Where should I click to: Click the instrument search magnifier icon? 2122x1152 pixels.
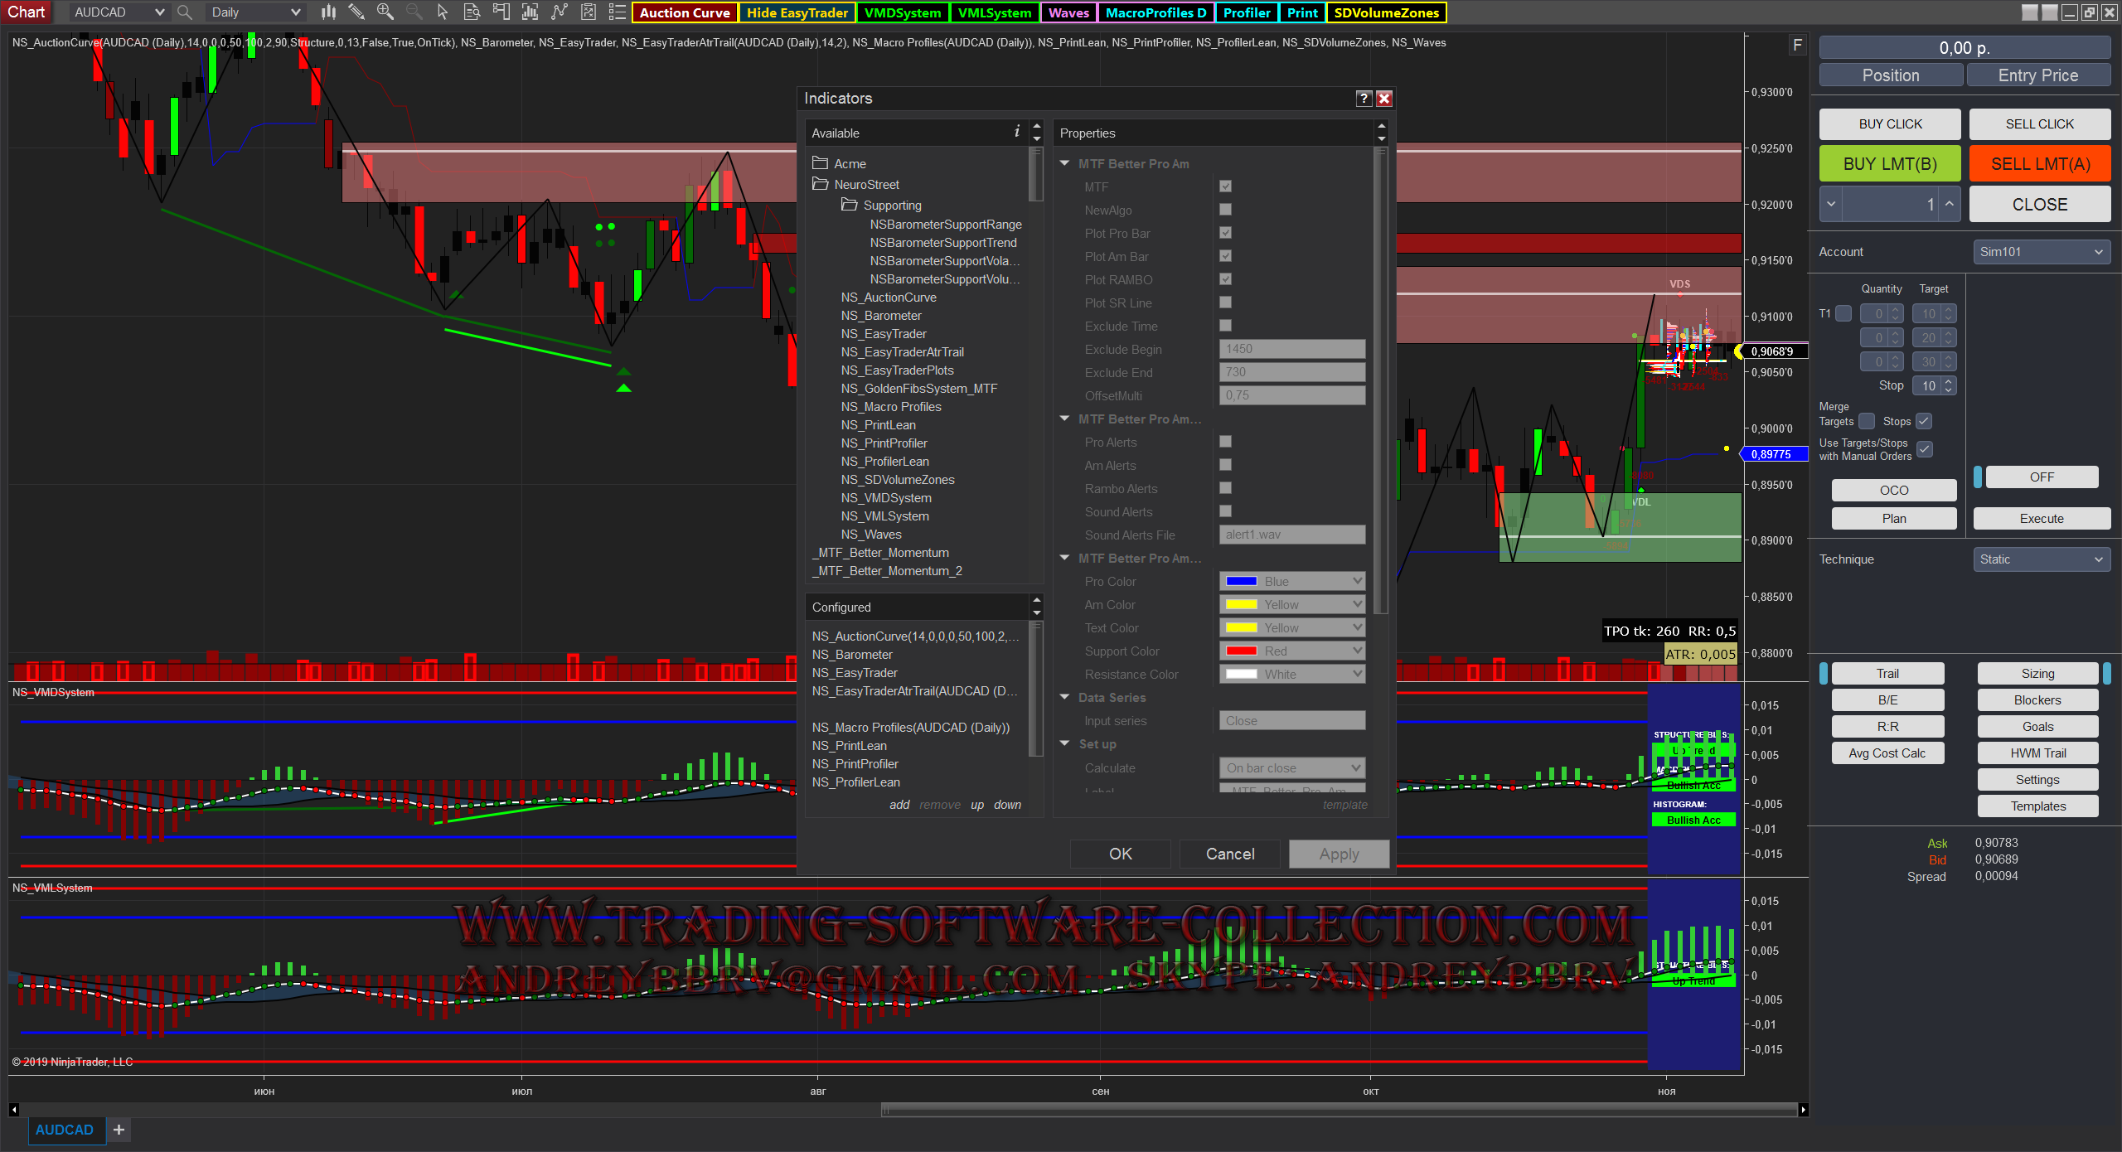coord(185,12)
